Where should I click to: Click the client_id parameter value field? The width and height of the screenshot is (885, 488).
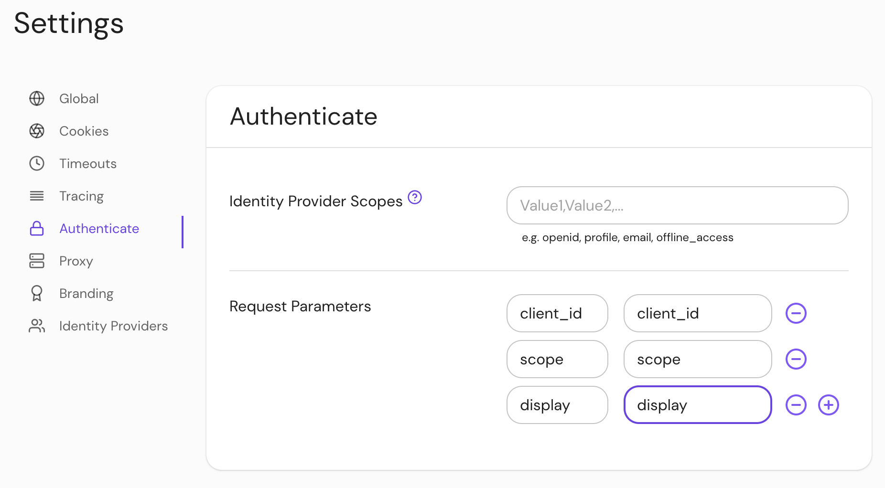click(697, 313)
